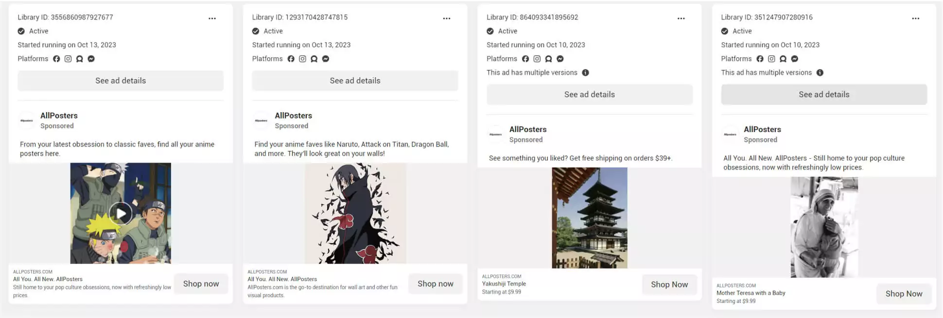This screenshot has width=943, height=318.
Task: Click AllPosters avatar in the Naruto, Attack on Titan ad
Action: 261,120
